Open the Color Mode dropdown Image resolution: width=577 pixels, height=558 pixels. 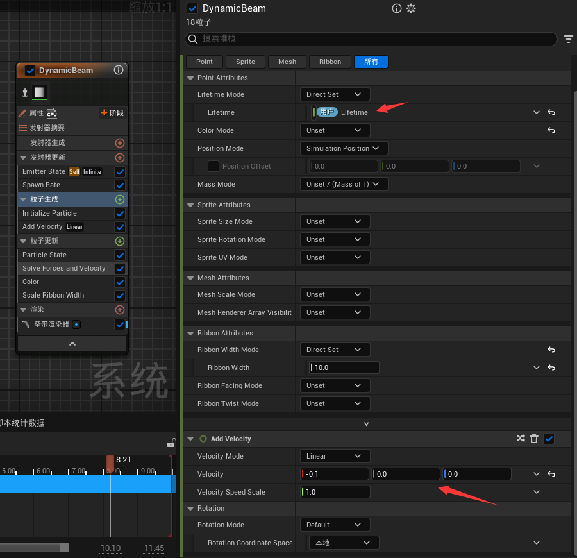click(x=335, y=130)
